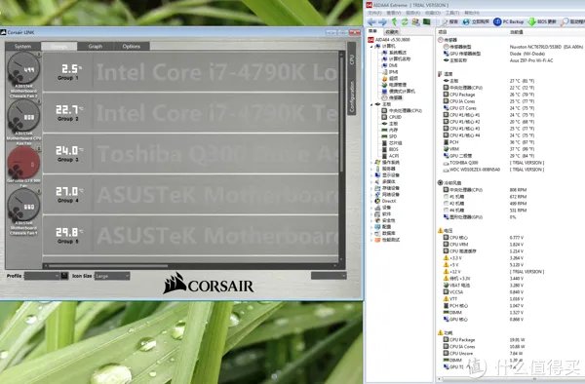This screenshot has width=585, height=384.
Task: Click the vertical Configuration side panel
Action: 351,78
